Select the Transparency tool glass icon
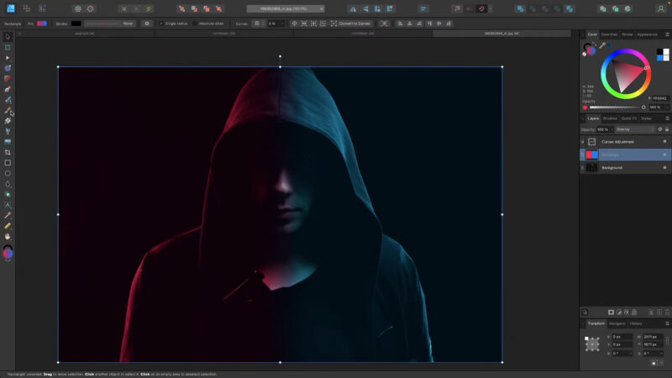 (8, 131)
